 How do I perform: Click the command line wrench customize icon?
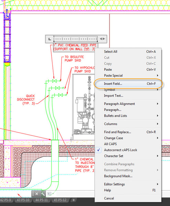(43, 194)
